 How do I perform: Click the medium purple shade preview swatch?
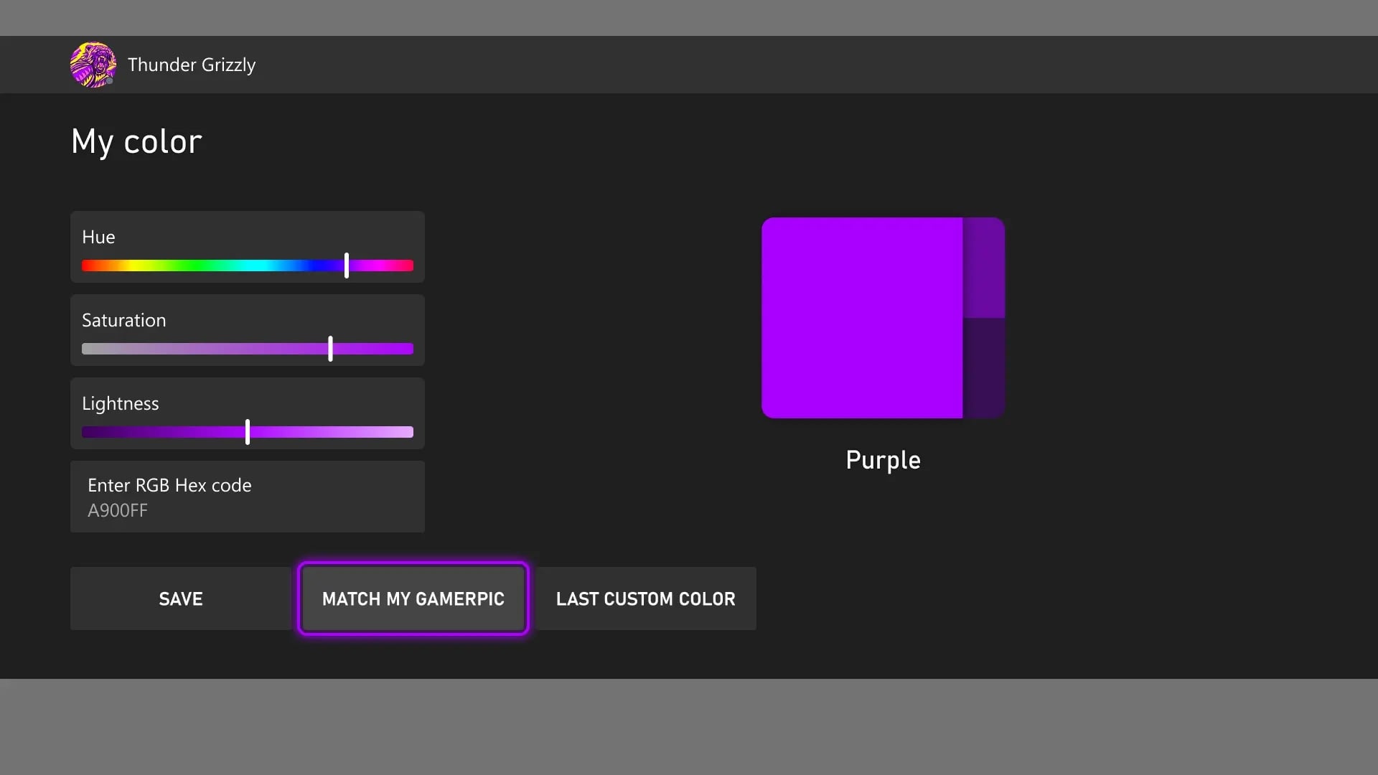[x=984, y=268]
